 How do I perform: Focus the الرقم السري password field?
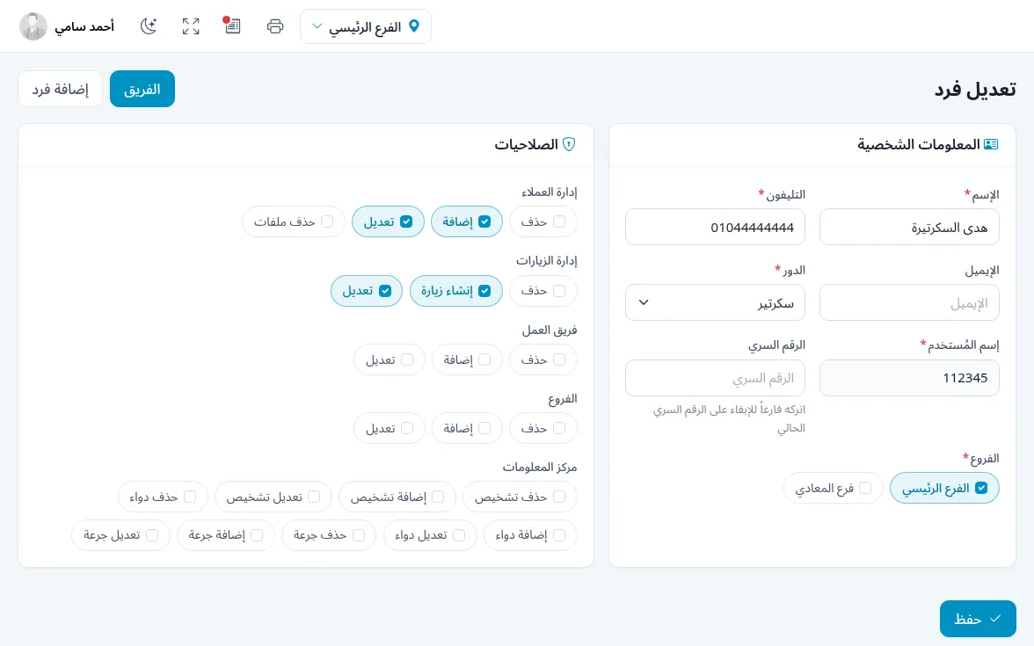(715, 378)
